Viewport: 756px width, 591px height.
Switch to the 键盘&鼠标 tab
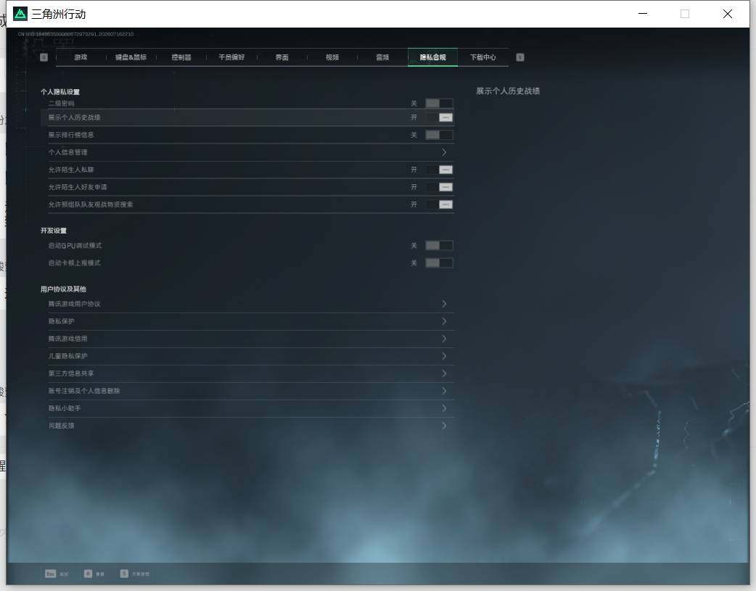point(131,57)
